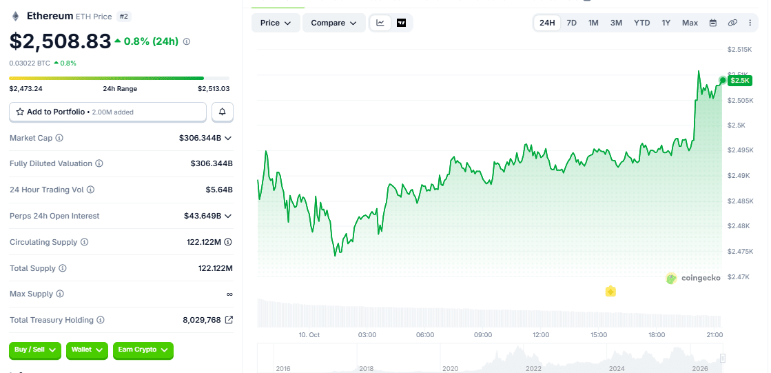The height and width of the screenshot is (373, 771).
Task: Click the current price dot on chart
Action: click(722, 80)
